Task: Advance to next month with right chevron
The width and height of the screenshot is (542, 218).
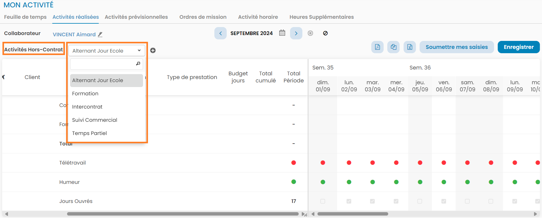Action: [296, 33]
